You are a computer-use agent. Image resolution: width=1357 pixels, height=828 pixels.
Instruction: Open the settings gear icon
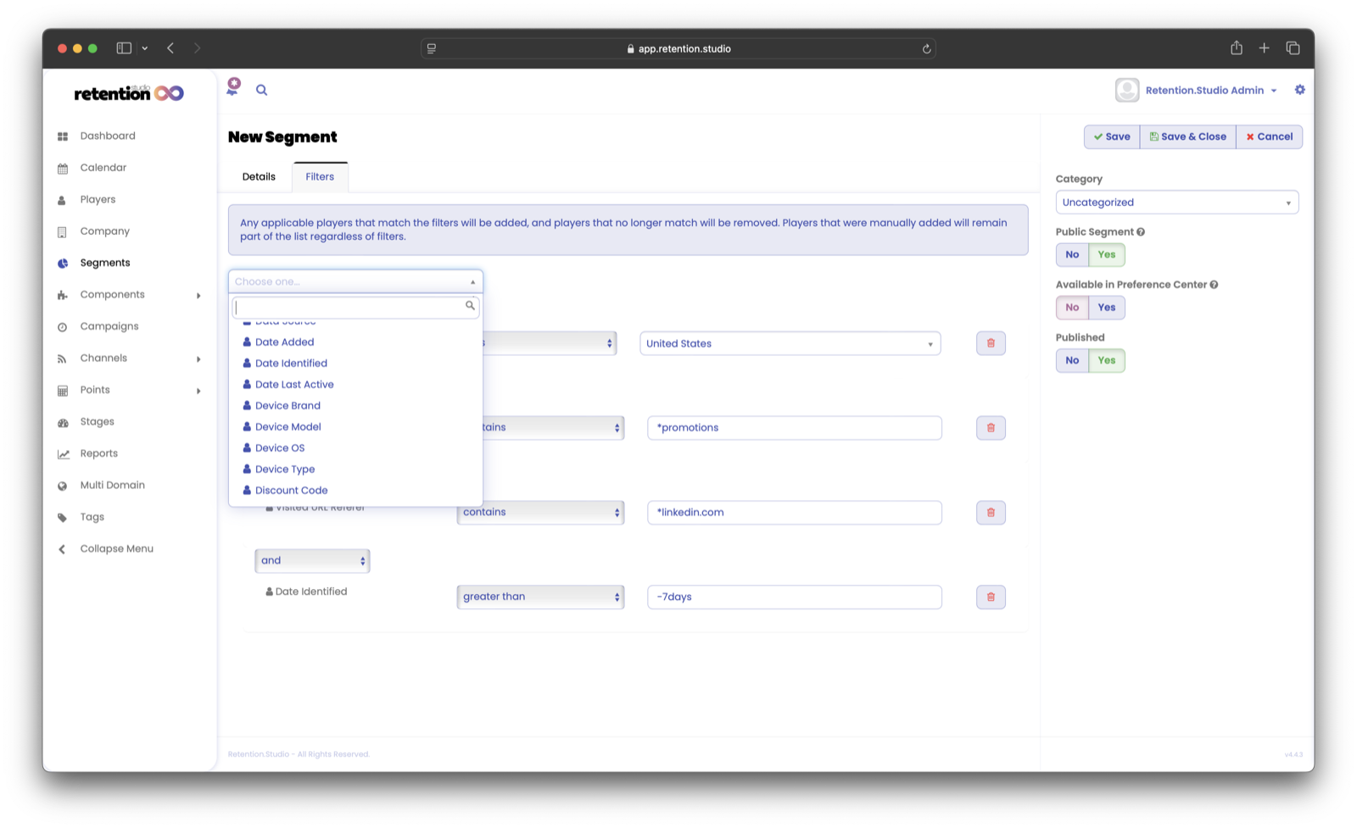[1299, 90]
